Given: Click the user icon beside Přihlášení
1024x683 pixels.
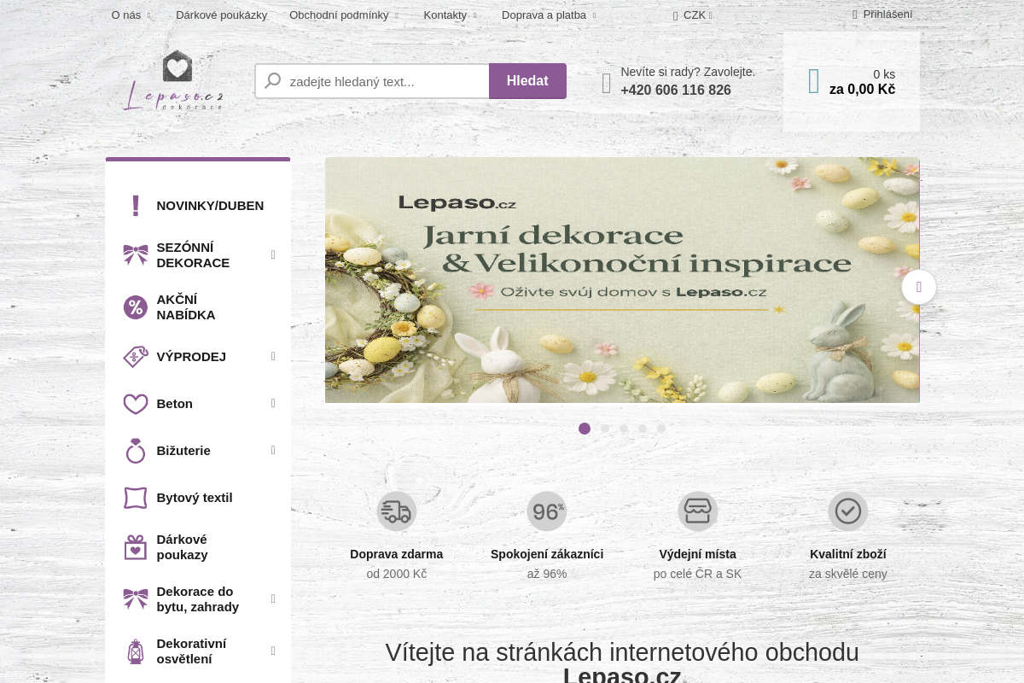Looking at the screenshot, I should coord(855,15).
